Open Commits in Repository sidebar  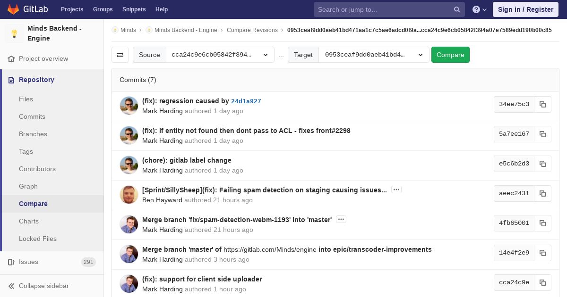point(32,117)
